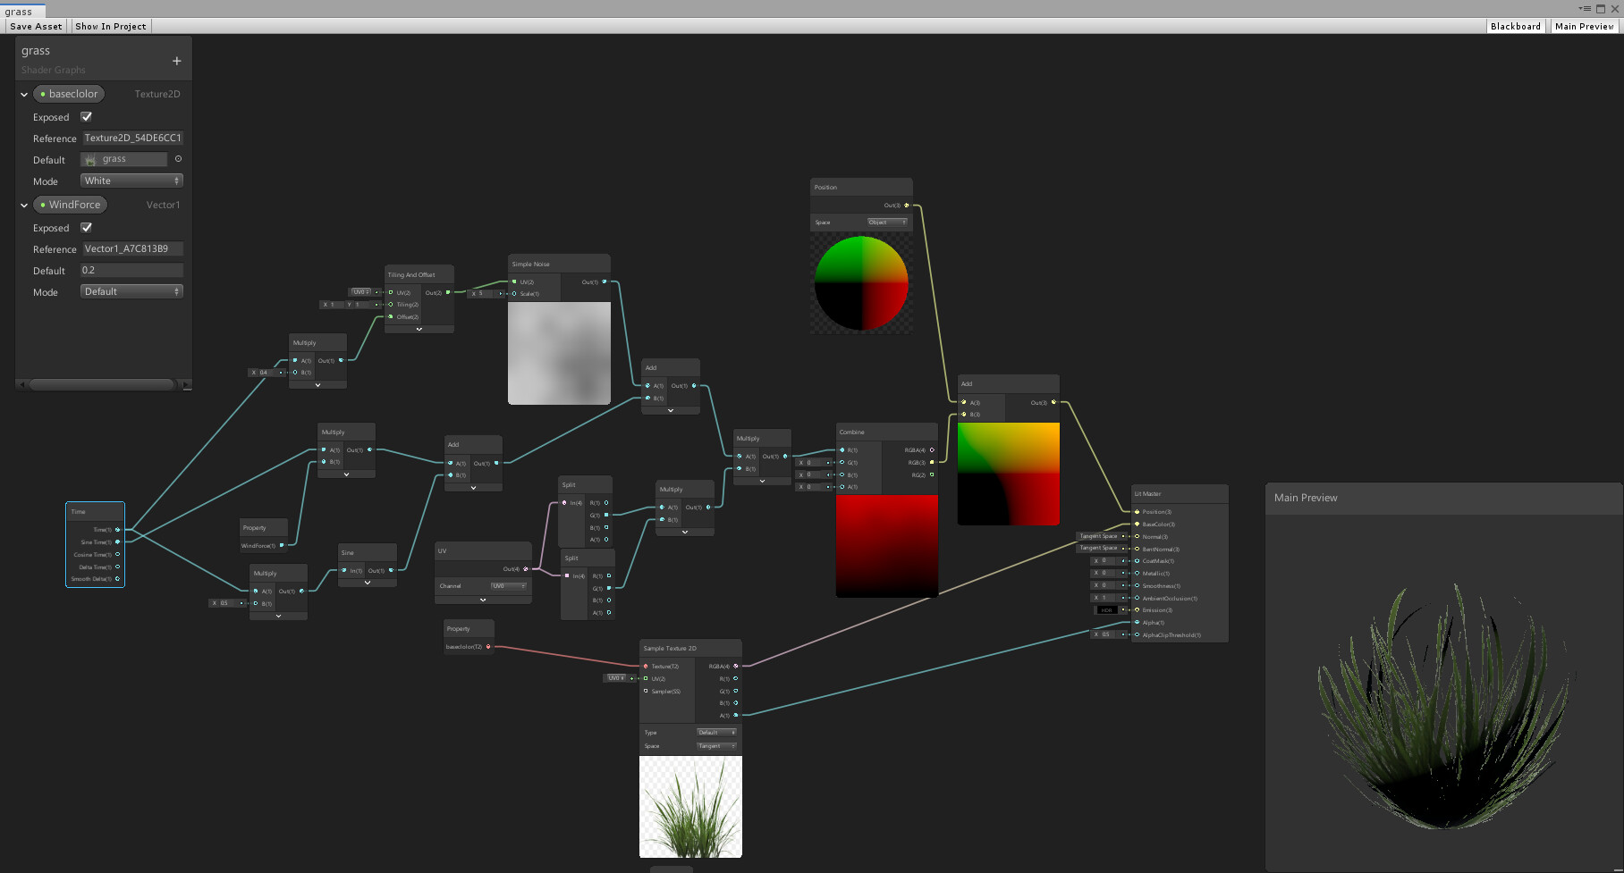
Task: Click the plus icon to add blackboard property
Action: [176, 61]
